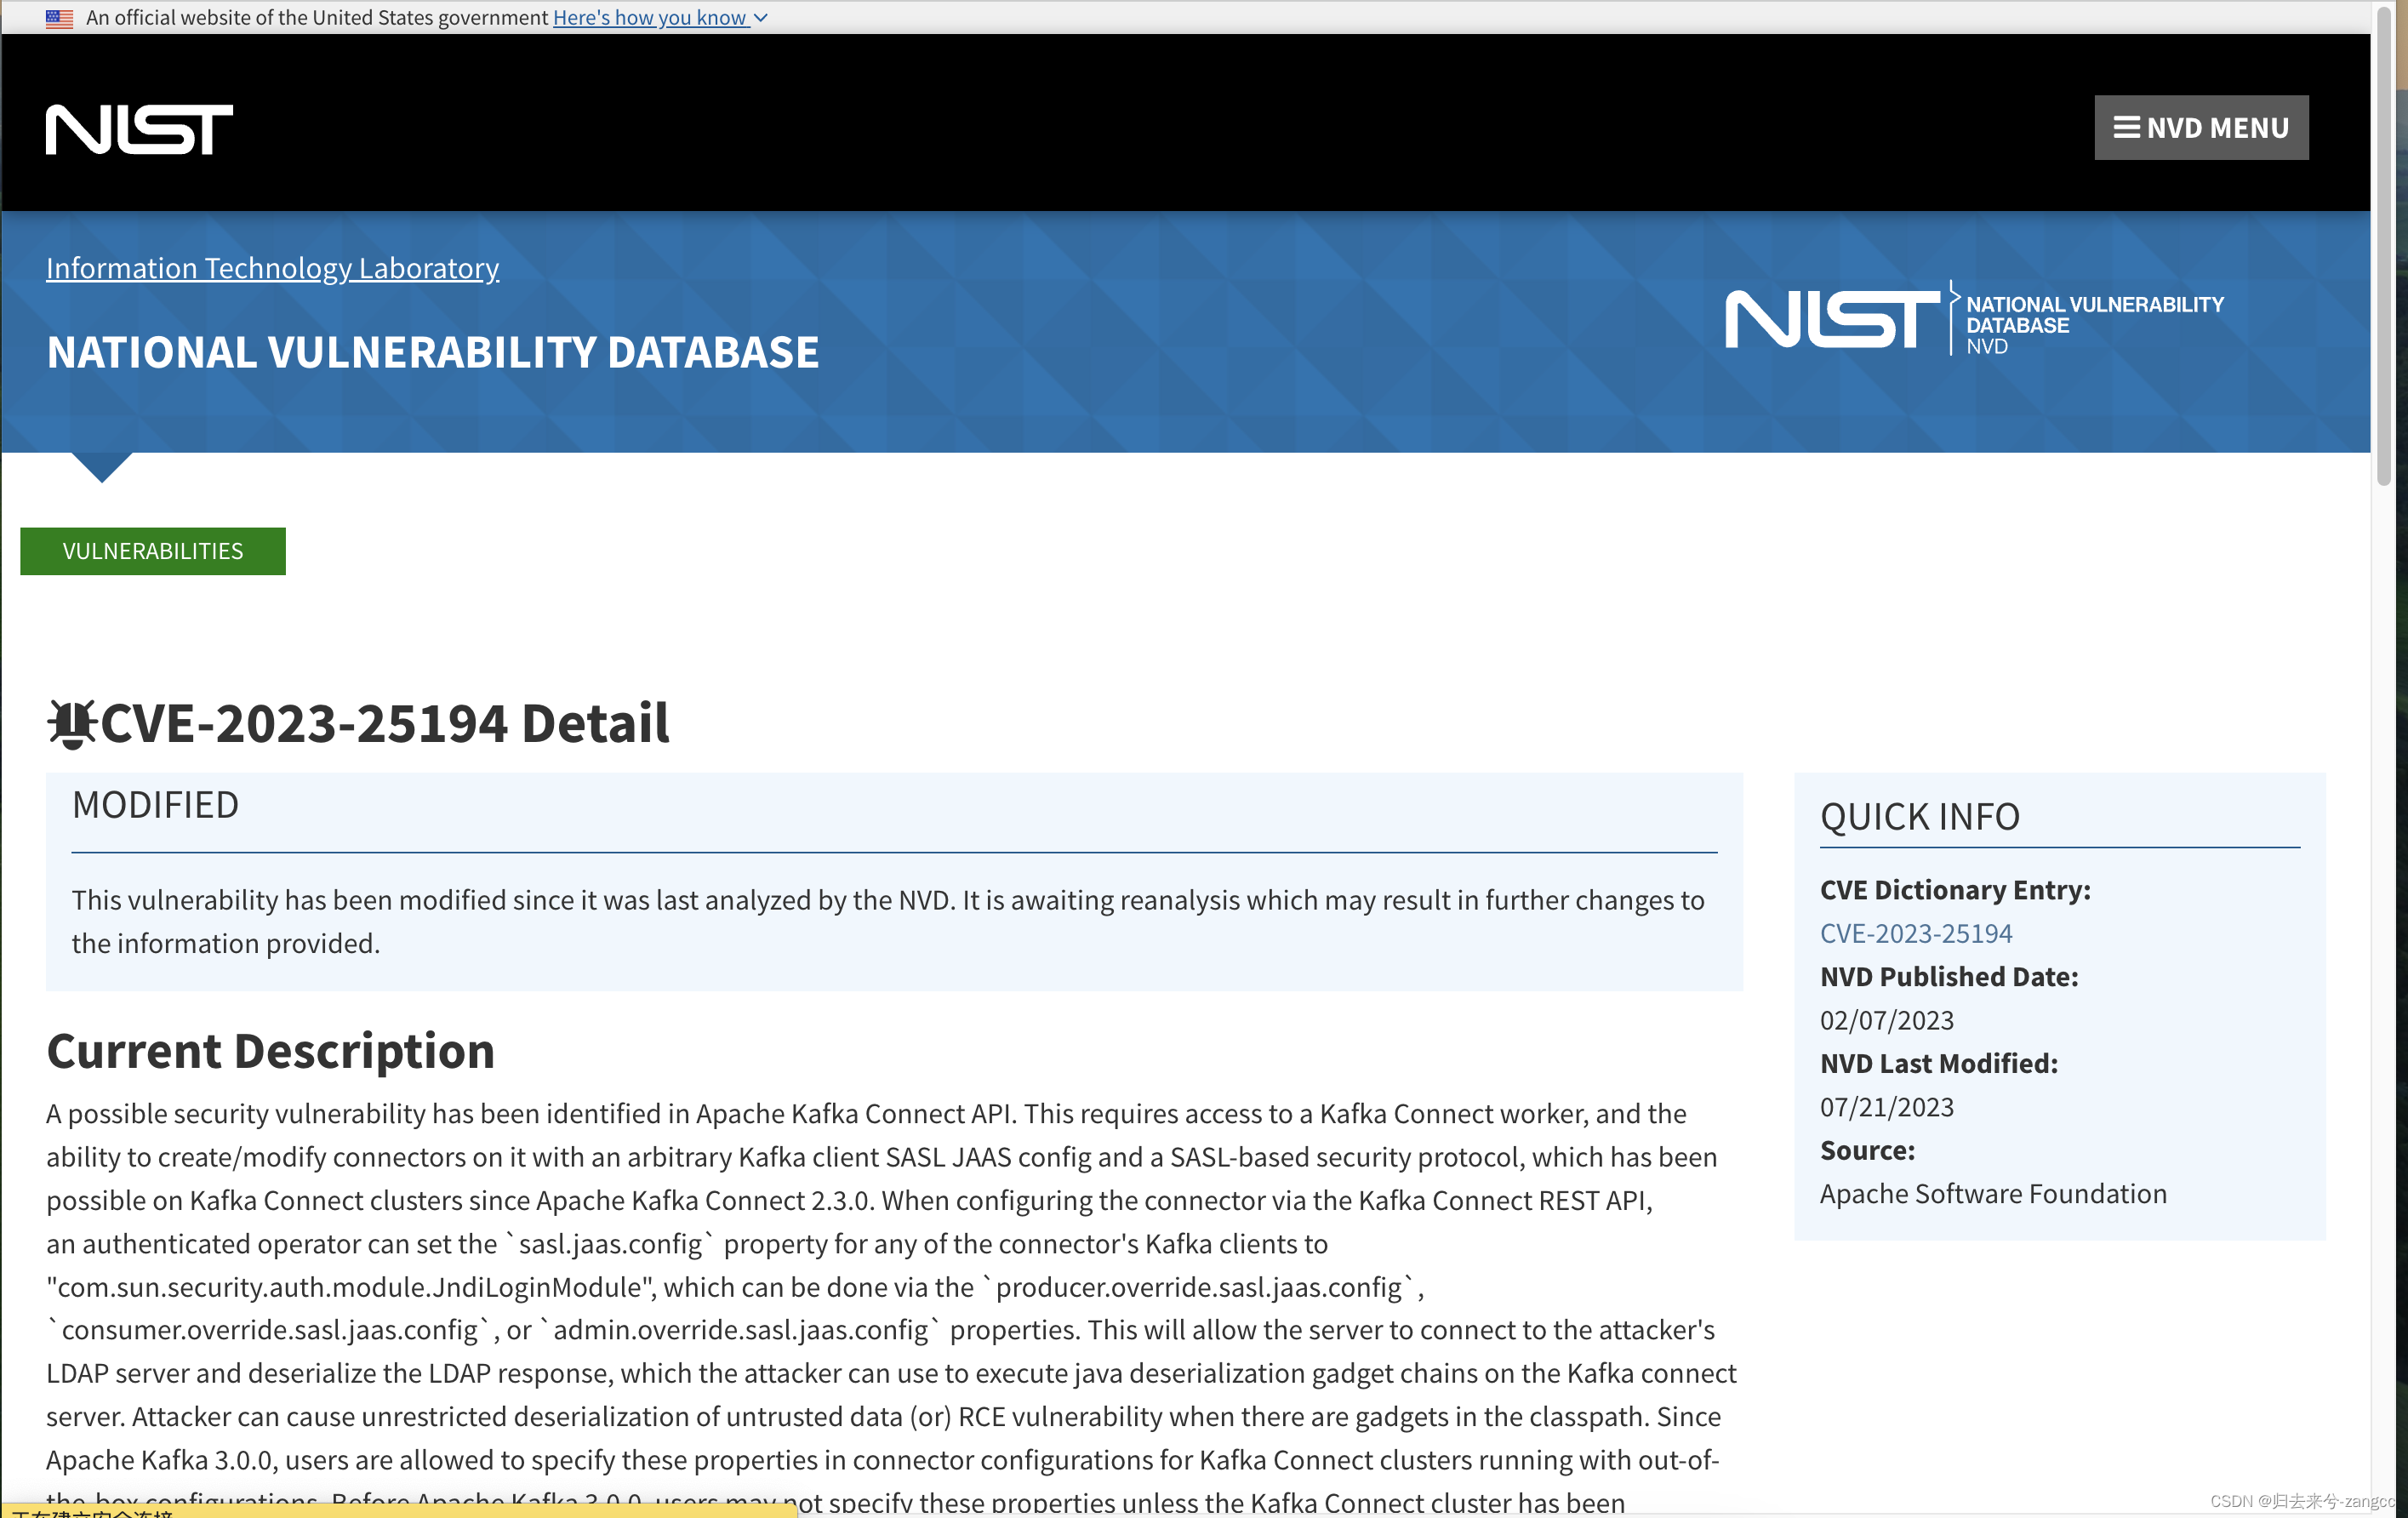
Task: Click the MODIFIED status heading
Action: (x=155, y=805)
